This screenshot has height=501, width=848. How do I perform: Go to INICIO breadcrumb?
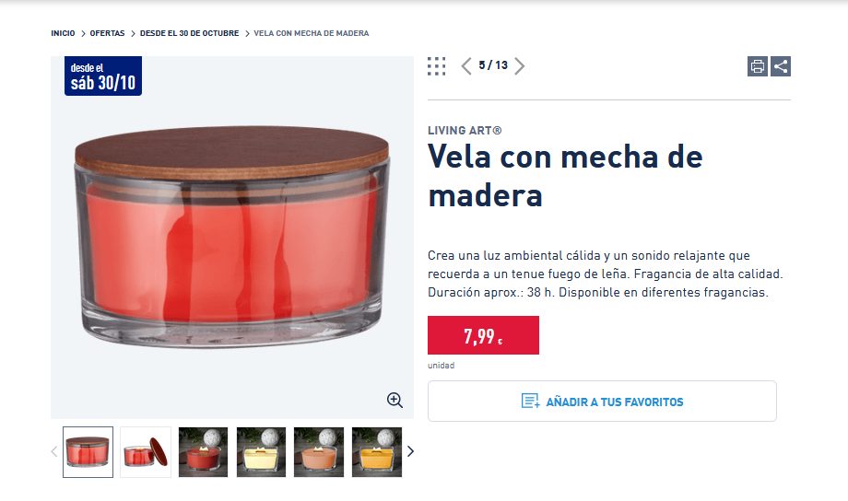click(x=63, y=33)
